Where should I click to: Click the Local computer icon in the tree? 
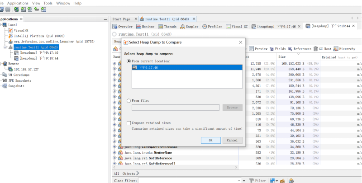coord(5,25)
